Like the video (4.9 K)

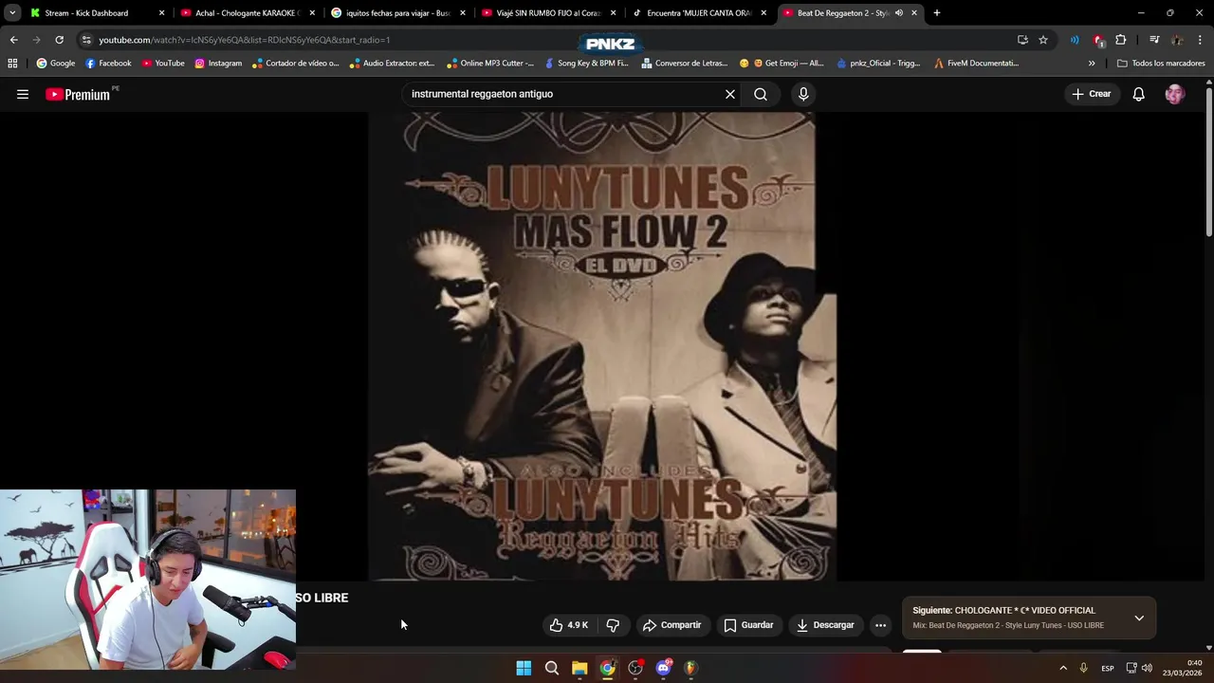568,625
